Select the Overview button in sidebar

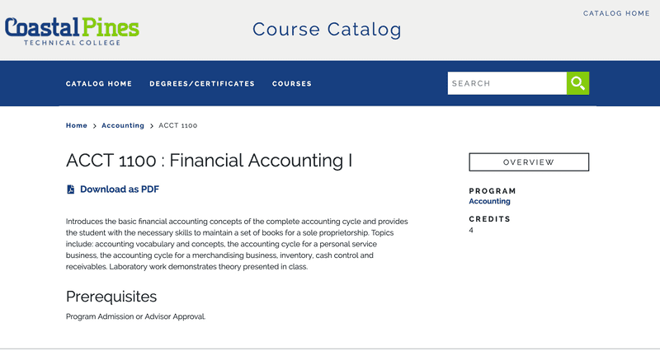click(x=529, y=162)
